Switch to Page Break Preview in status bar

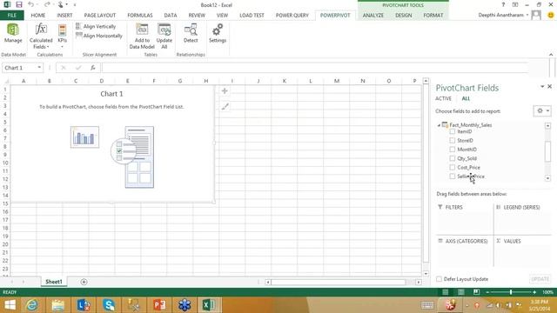(476, 292)
